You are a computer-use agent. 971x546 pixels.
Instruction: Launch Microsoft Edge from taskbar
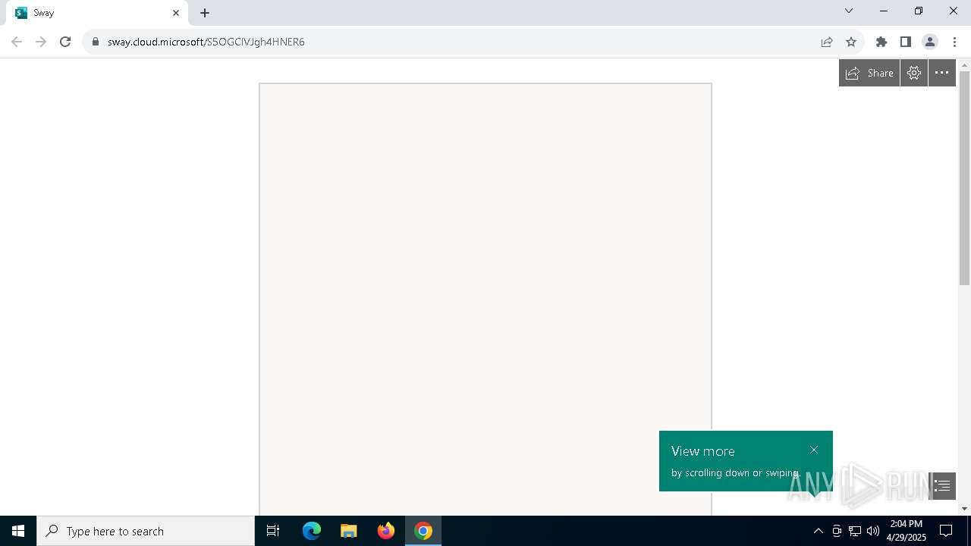pos(312,531)
